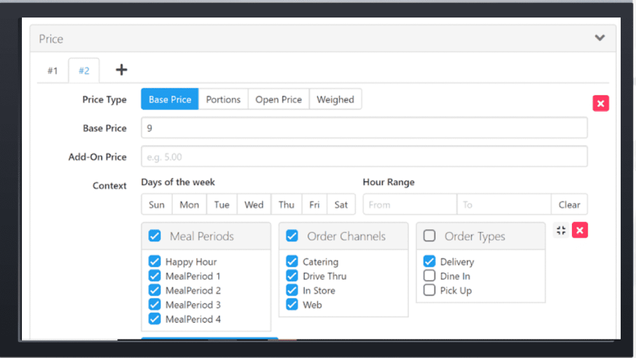
Task: Click Clear to reset the hour range
Action: click(569, 204)
